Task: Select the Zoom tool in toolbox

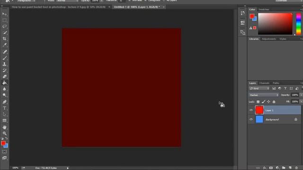Action: click(x=4, y=133)
